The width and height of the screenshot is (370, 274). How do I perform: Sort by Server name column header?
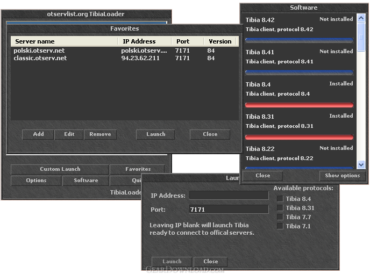point(64,41)
